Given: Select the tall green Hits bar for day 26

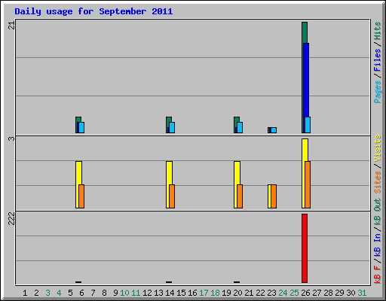Looking at the screenshot, I should (305, 32).
